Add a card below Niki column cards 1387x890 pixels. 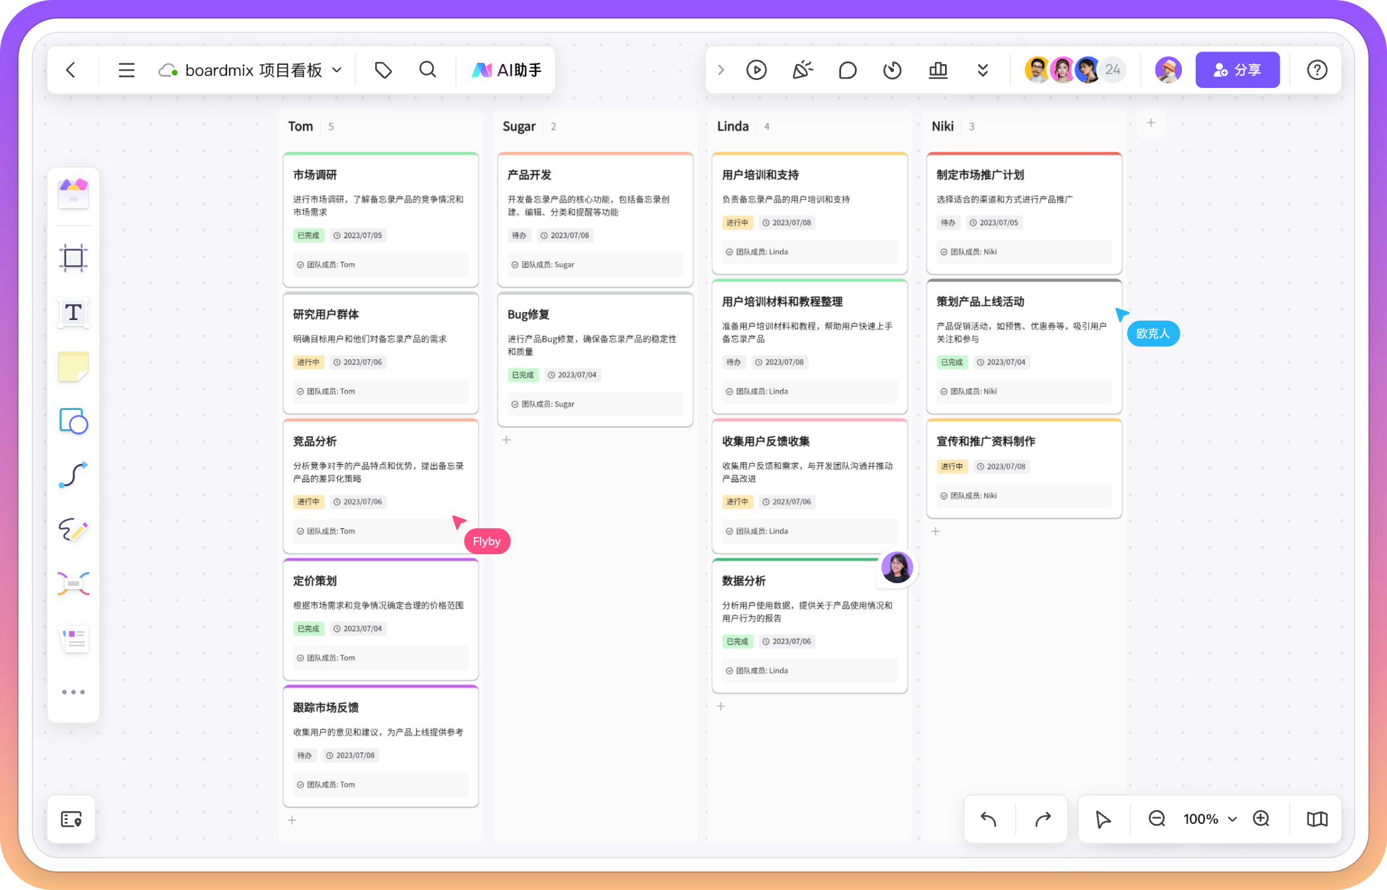point(935,531)
